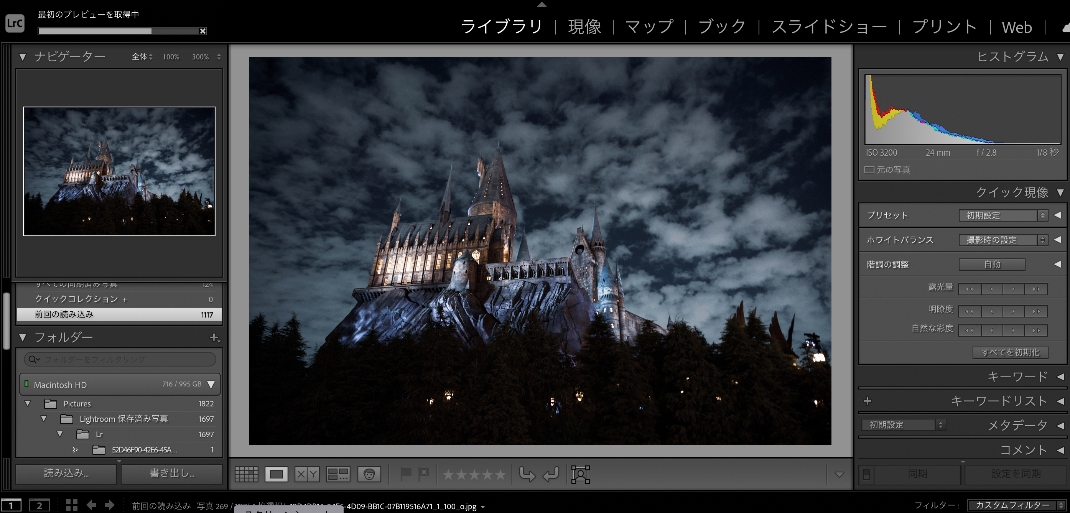Click 設定を同期 button
The height and width of the screenshot is (513, 1070).
click(x=1016, y=474)
